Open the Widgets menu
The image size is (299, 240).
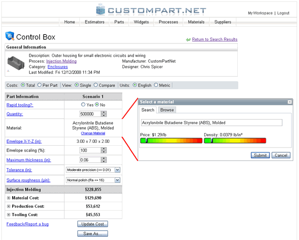coord(141,22)
